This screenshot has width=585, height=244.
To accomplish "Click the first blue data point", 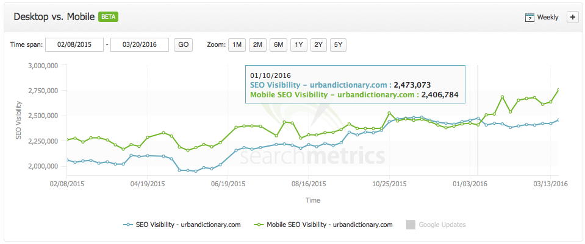I will [x=67, y=160].
